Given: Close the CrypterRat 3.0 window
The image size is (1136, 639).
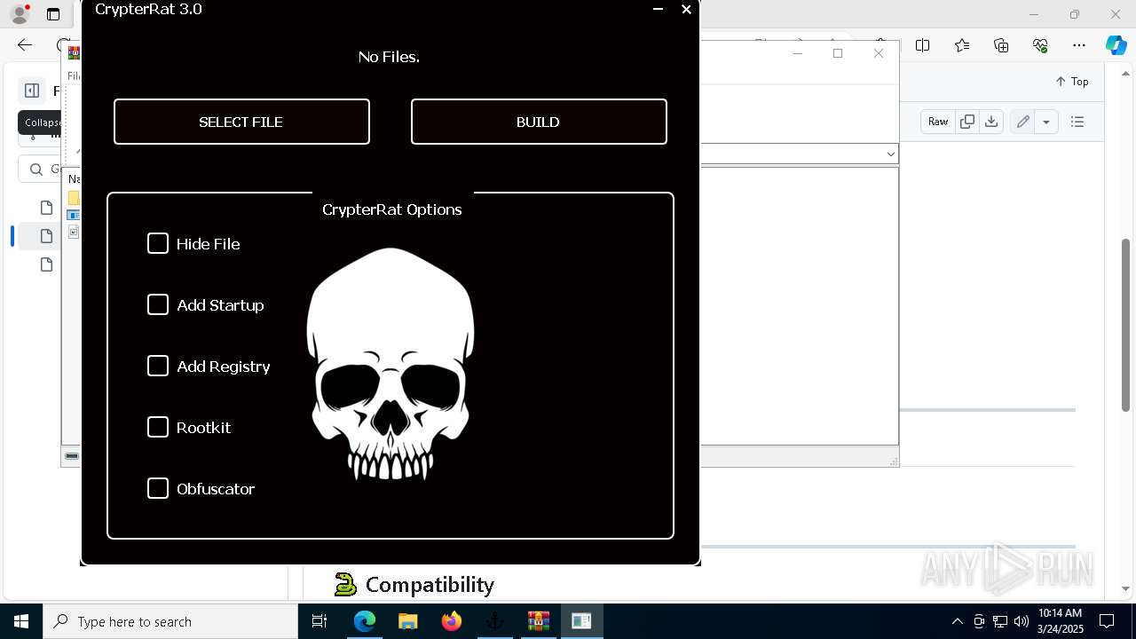Looking at the screenshot, I should 686,9.
